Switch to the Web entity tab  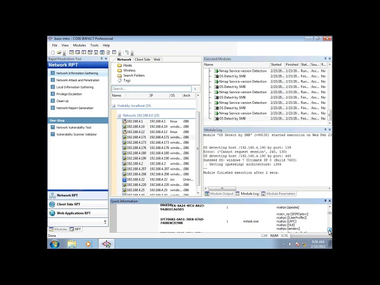[x=157, y=59]
